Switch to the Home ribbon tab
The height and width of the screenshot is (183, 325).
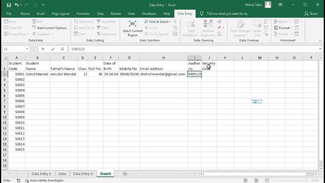[25, 14]
